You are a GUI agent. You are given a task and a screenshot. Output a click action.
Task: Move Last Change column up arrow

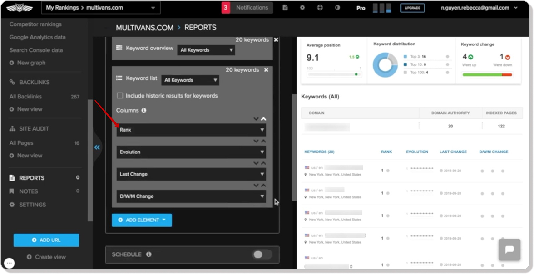pyautogui.click(x=263, y=163)
